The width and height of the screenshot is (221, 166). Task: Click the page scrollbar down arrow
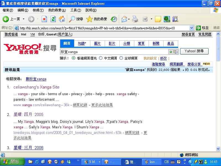click(x=218, y=149)
